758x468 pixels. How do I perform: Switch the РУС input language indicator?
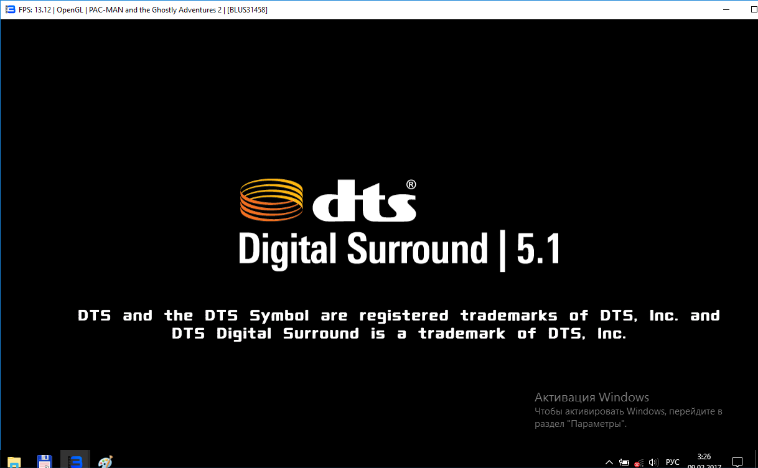point(673,462)
